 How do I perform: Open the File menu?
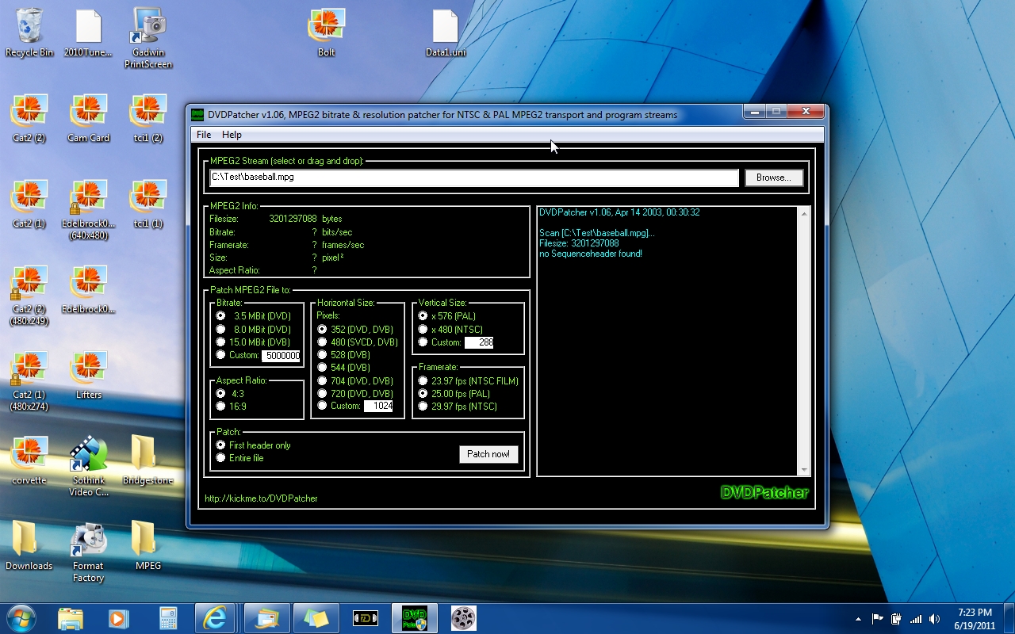point(204,135)
